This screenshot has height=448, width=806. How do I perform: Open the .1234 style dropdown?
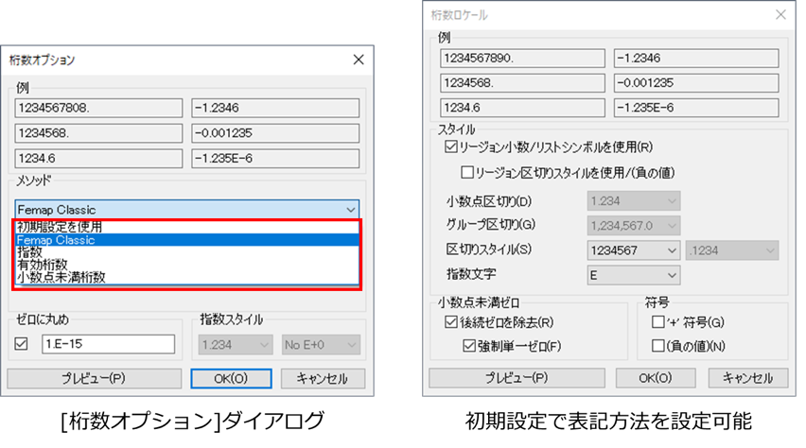tap(732, 250)
